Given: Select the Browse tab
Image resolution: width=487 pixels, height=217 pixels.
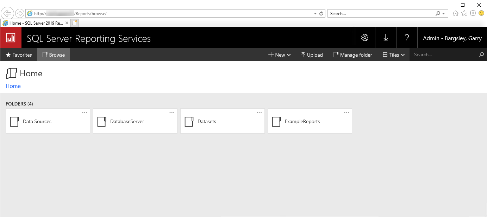Looking at the screenshot, I should point(54,55).
